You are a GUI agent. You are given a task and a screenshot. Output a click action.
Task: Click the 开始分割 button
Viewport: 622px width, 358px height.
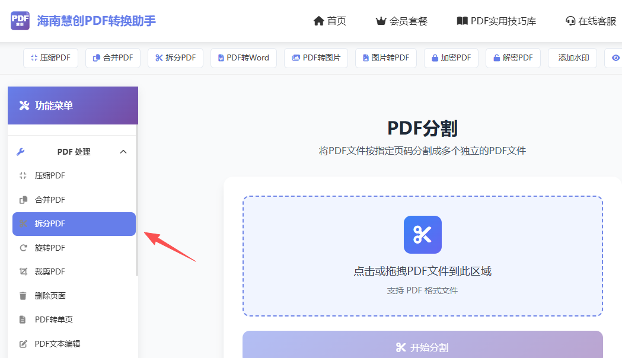tap(422, 345)
